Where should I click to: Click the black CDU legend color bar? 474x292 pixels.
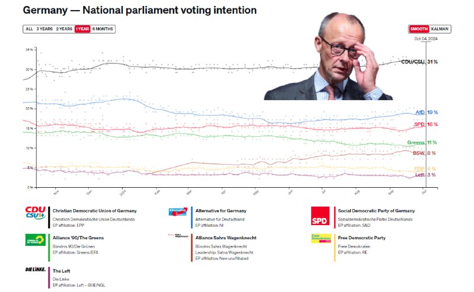(x=49, y=217)
